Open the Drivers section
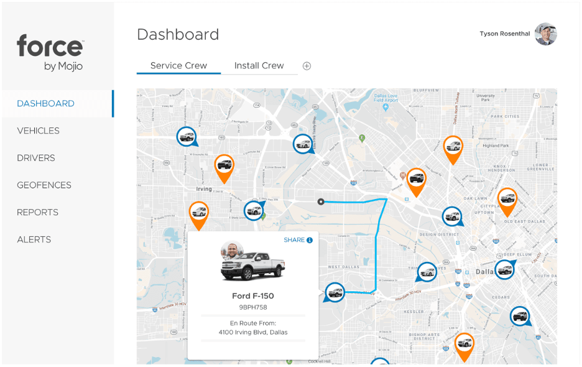 point(36,158)
